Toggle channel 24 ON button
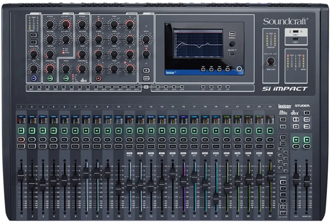The image size is (330, 222). tap(270, 131)
